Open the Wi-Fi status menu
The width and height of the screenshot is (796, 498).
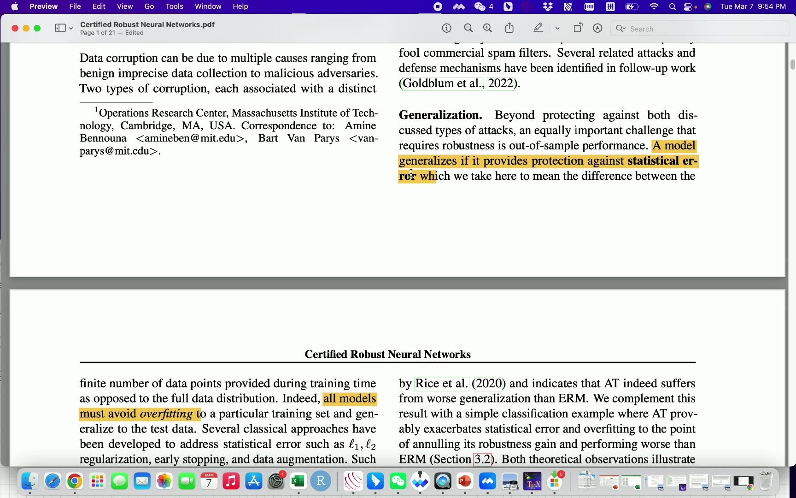pos(654,6)
